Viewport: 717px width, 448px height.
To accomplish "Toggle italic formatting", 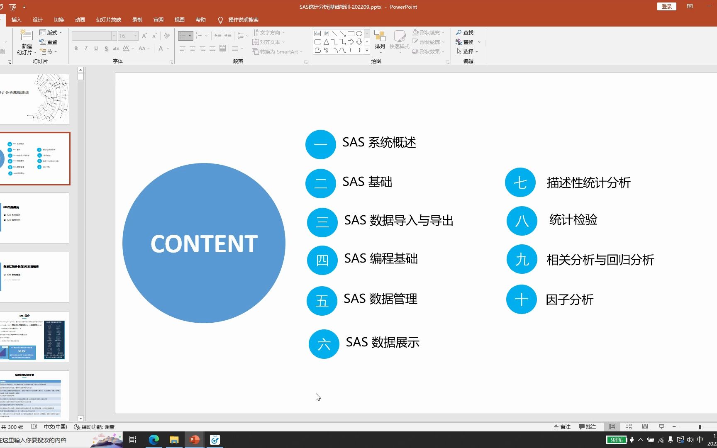I will [86, 49].
